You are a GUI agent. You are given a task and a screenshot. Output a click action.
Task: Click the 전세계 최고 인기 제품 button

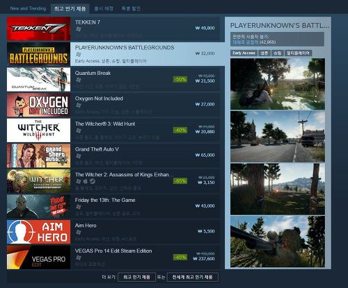[192, 277]
